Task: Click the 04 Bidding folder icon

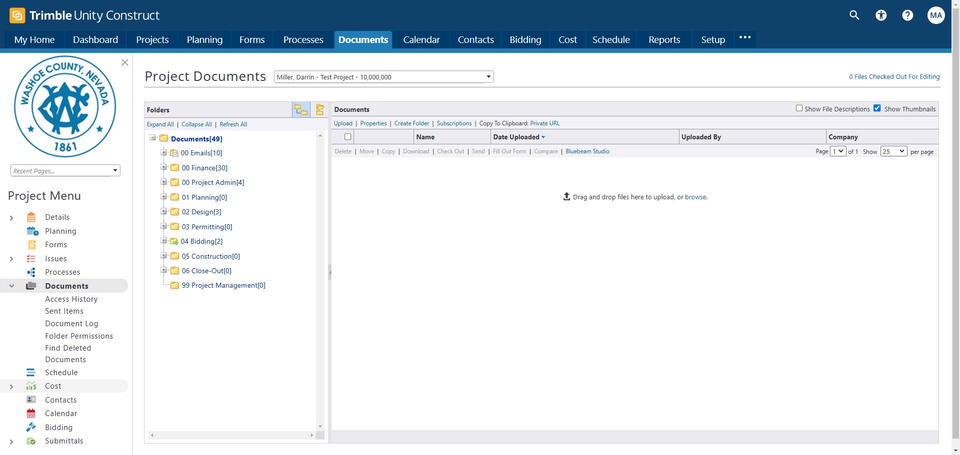Action: click(174, 241)
